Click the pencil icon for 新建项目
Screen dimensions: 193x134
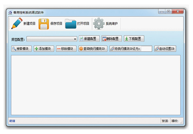click(x=17, y=24)
